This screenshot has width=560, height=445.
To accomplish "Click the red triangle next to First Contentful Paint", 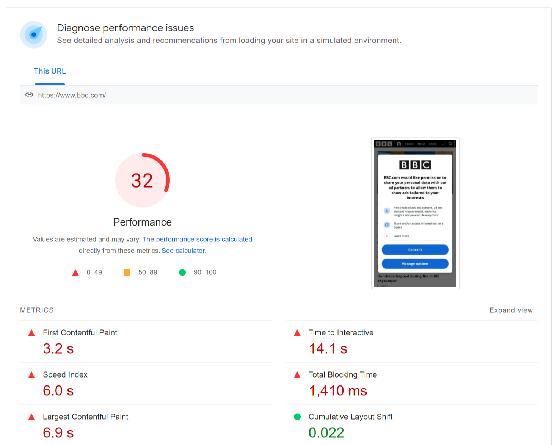I will click(x=31, y=333).
